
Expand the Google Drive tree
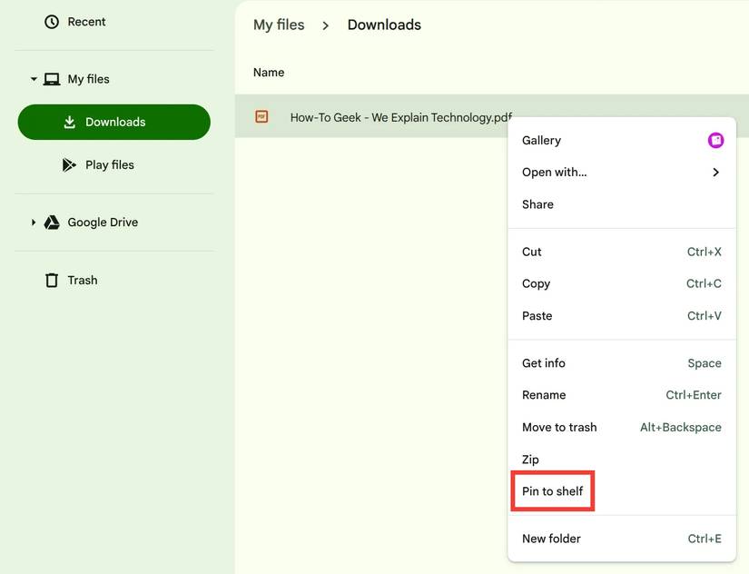34,222
